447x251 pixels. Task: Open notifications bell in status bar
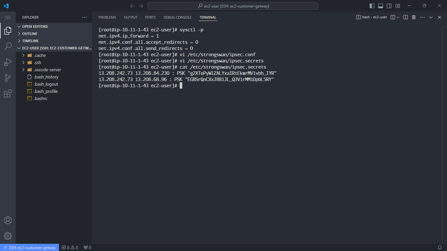[x=440, y=247]
